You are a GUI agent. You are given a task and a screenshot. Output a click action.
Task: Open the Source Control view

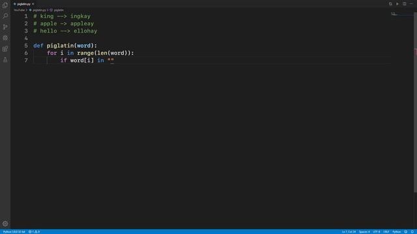coord(5,27)
